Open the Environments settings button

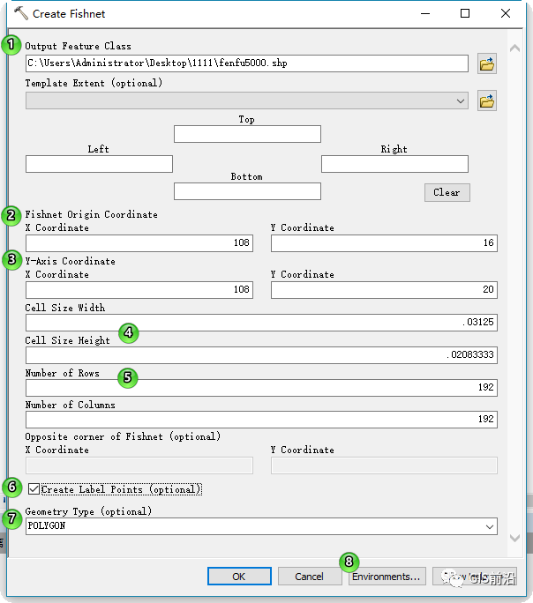click(387, 577)
